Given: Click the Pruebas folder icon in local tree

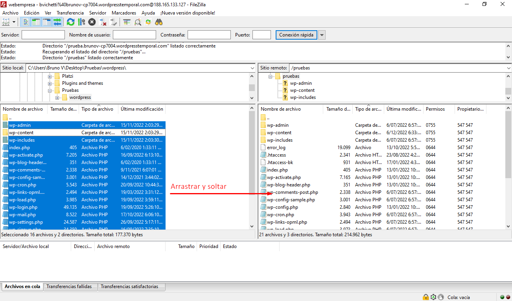Looking at the screenshot, I should point(57,90).
